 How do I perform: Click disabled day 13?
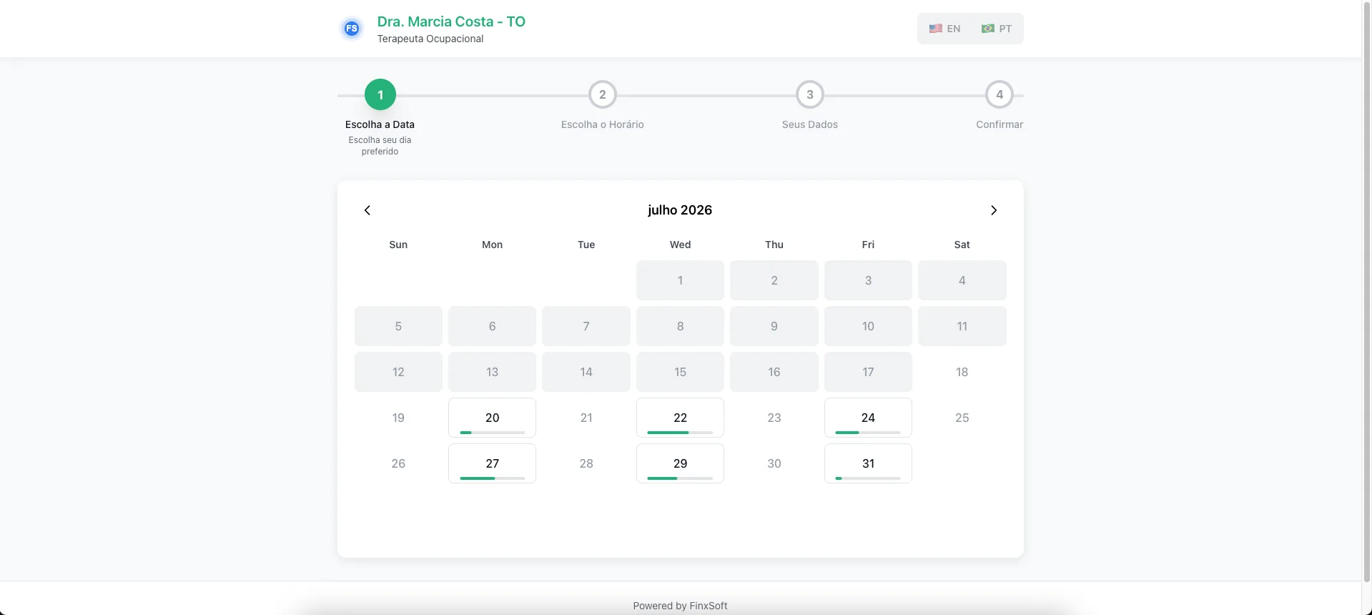tap(492, 372)
